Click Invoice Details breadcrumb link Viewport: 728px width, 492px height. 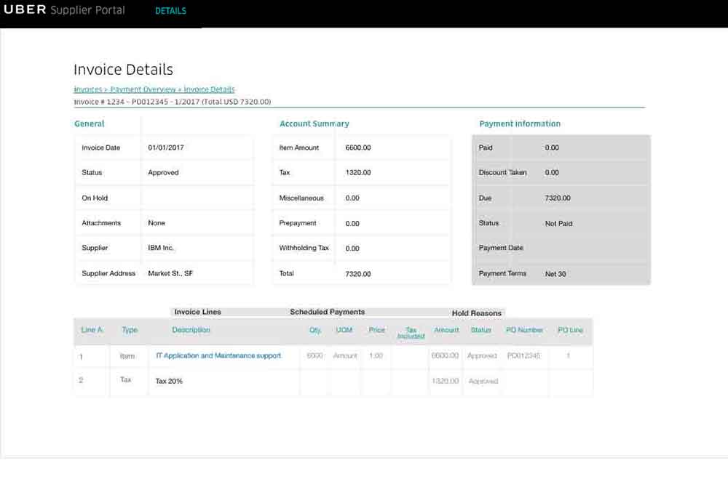[209, 89]
